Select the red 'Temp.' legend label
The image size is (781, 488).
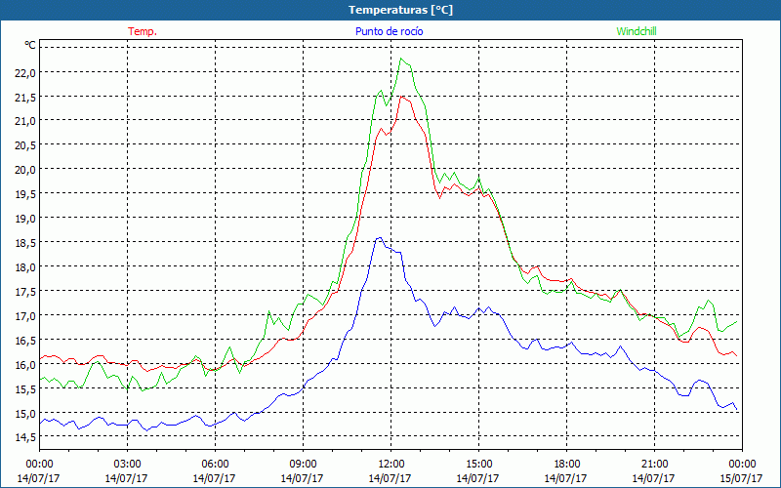[x=143, y=31]
